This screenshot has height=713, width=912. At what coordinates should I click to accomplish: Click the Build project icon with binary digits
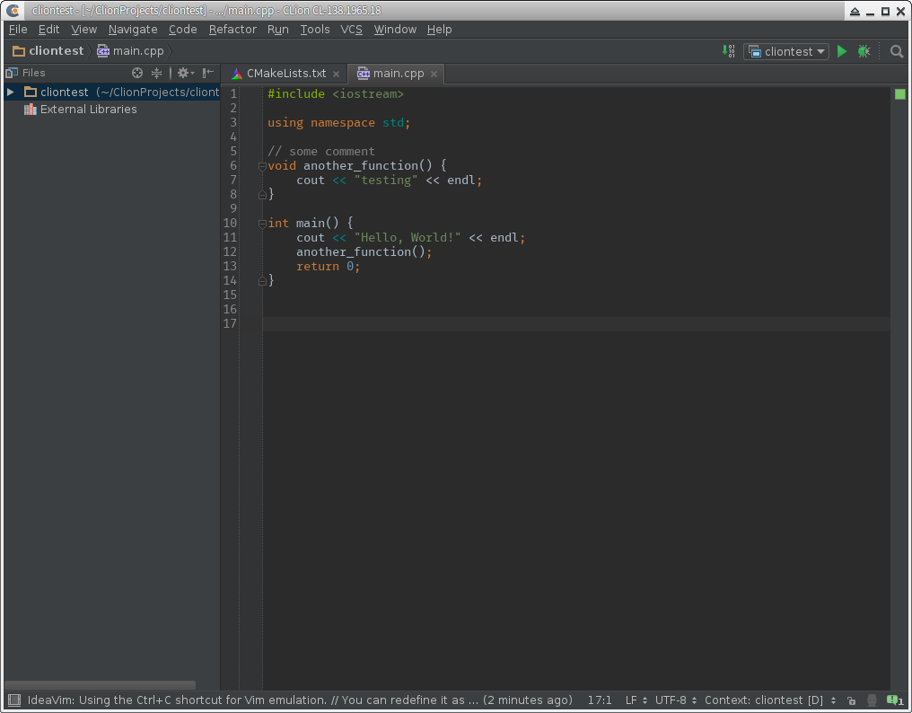728,51
